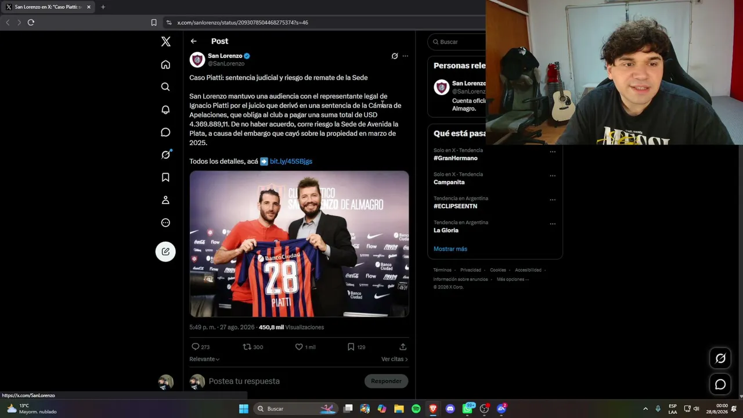Open Spotify from the taskbar
Screen dimensions: 743x418
tap(416, 409)
